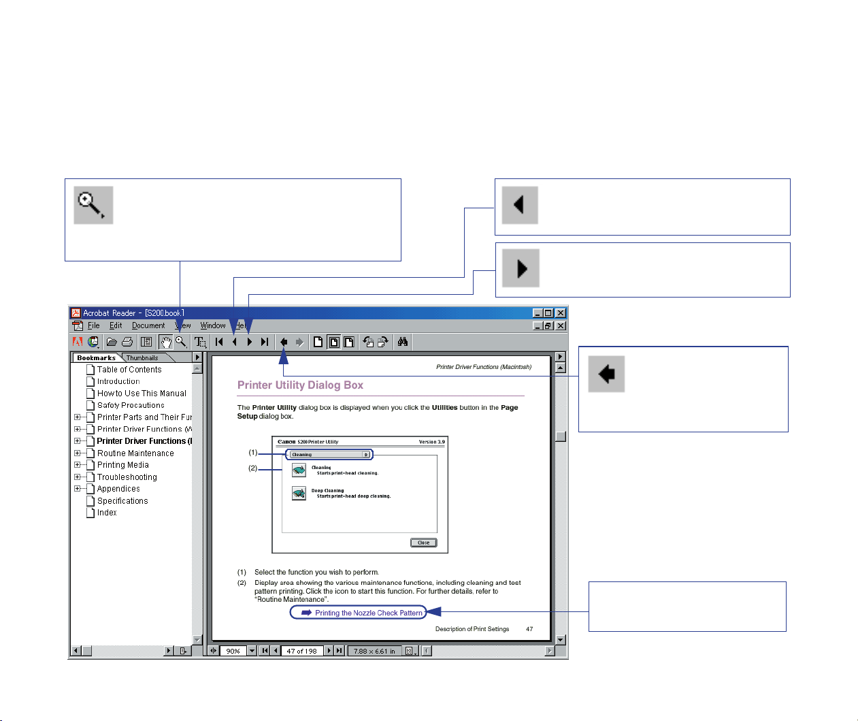Screen dimensions: 858x721
Task: Rotate page counterclockwise toolbar icon
Action: point(368,342)
